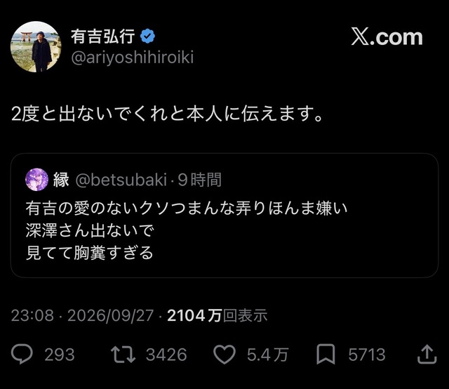Click the 9時間 quoted post time
Image resolution: width=449 pixels, height=389 pixels.
click(199, 180)
